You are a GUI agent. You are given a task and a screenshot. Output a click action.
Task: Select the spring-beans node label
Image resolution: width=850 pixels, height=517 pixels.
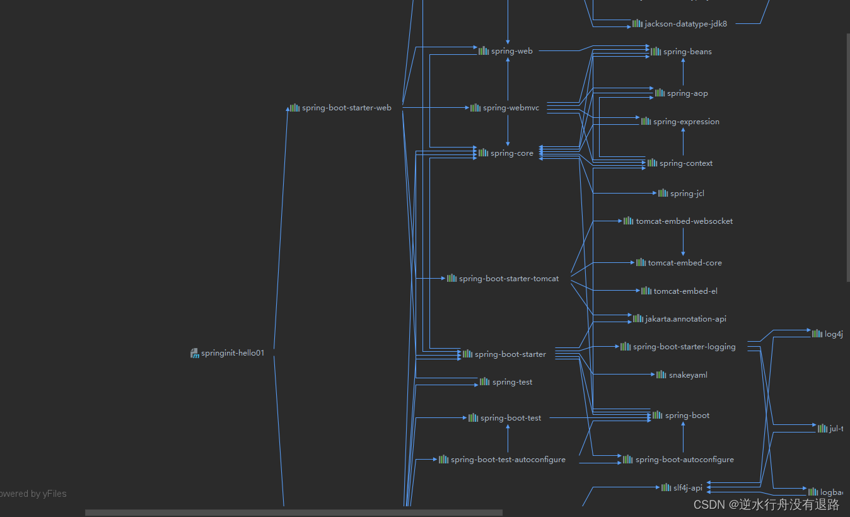tap(687, 52)
